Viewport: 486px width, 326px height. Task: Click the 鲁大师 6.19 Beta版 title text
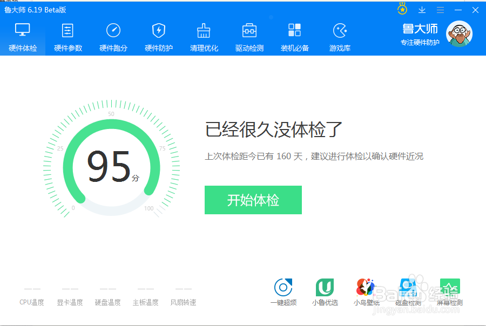(x=35, y=10)
